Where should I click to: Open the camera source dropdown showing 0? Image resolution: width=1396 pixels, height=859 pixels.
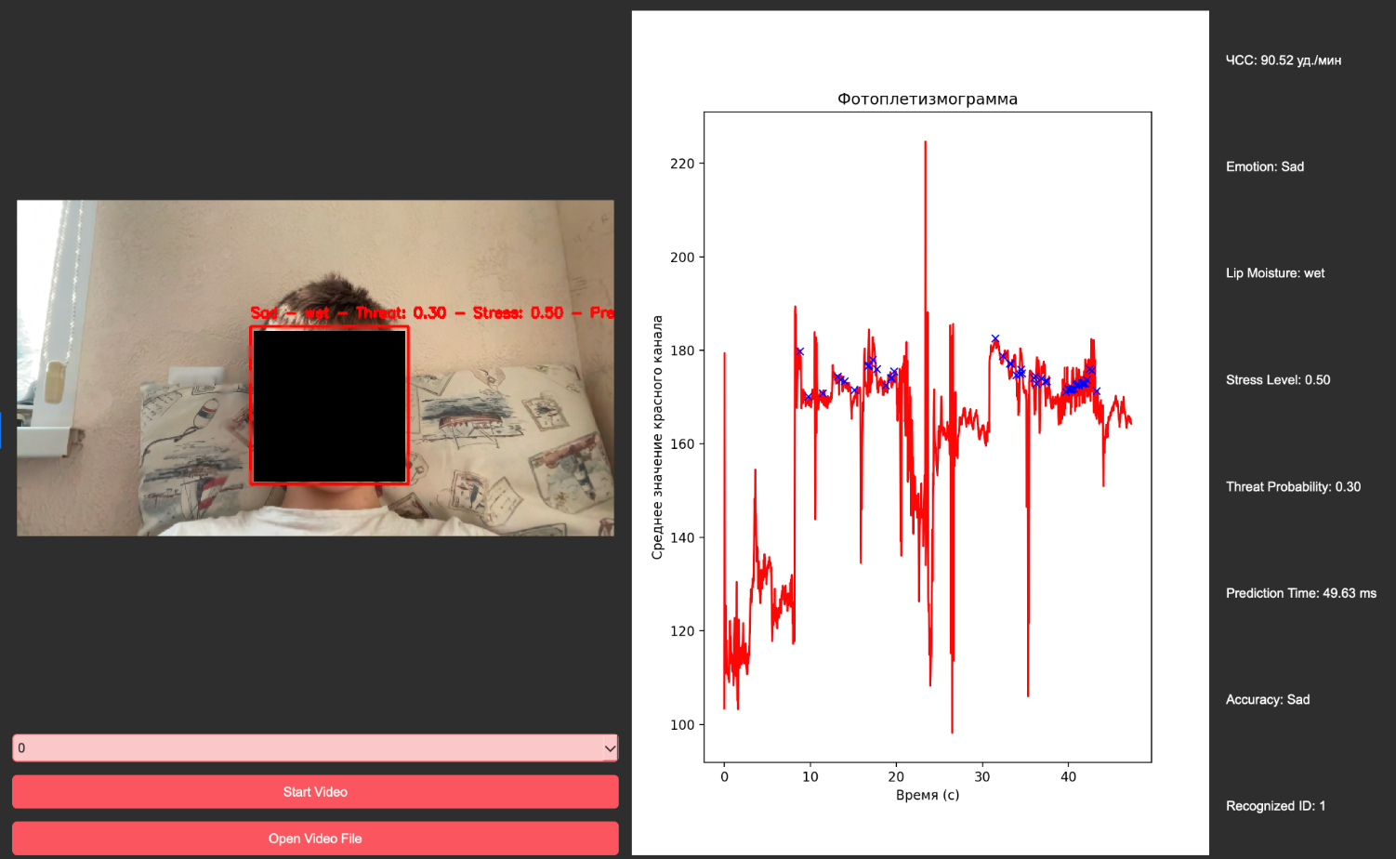click(307, 747)
